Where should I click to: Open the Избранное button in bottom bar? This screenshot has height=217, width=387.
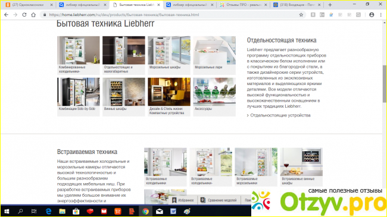click(x=183, y=200)
